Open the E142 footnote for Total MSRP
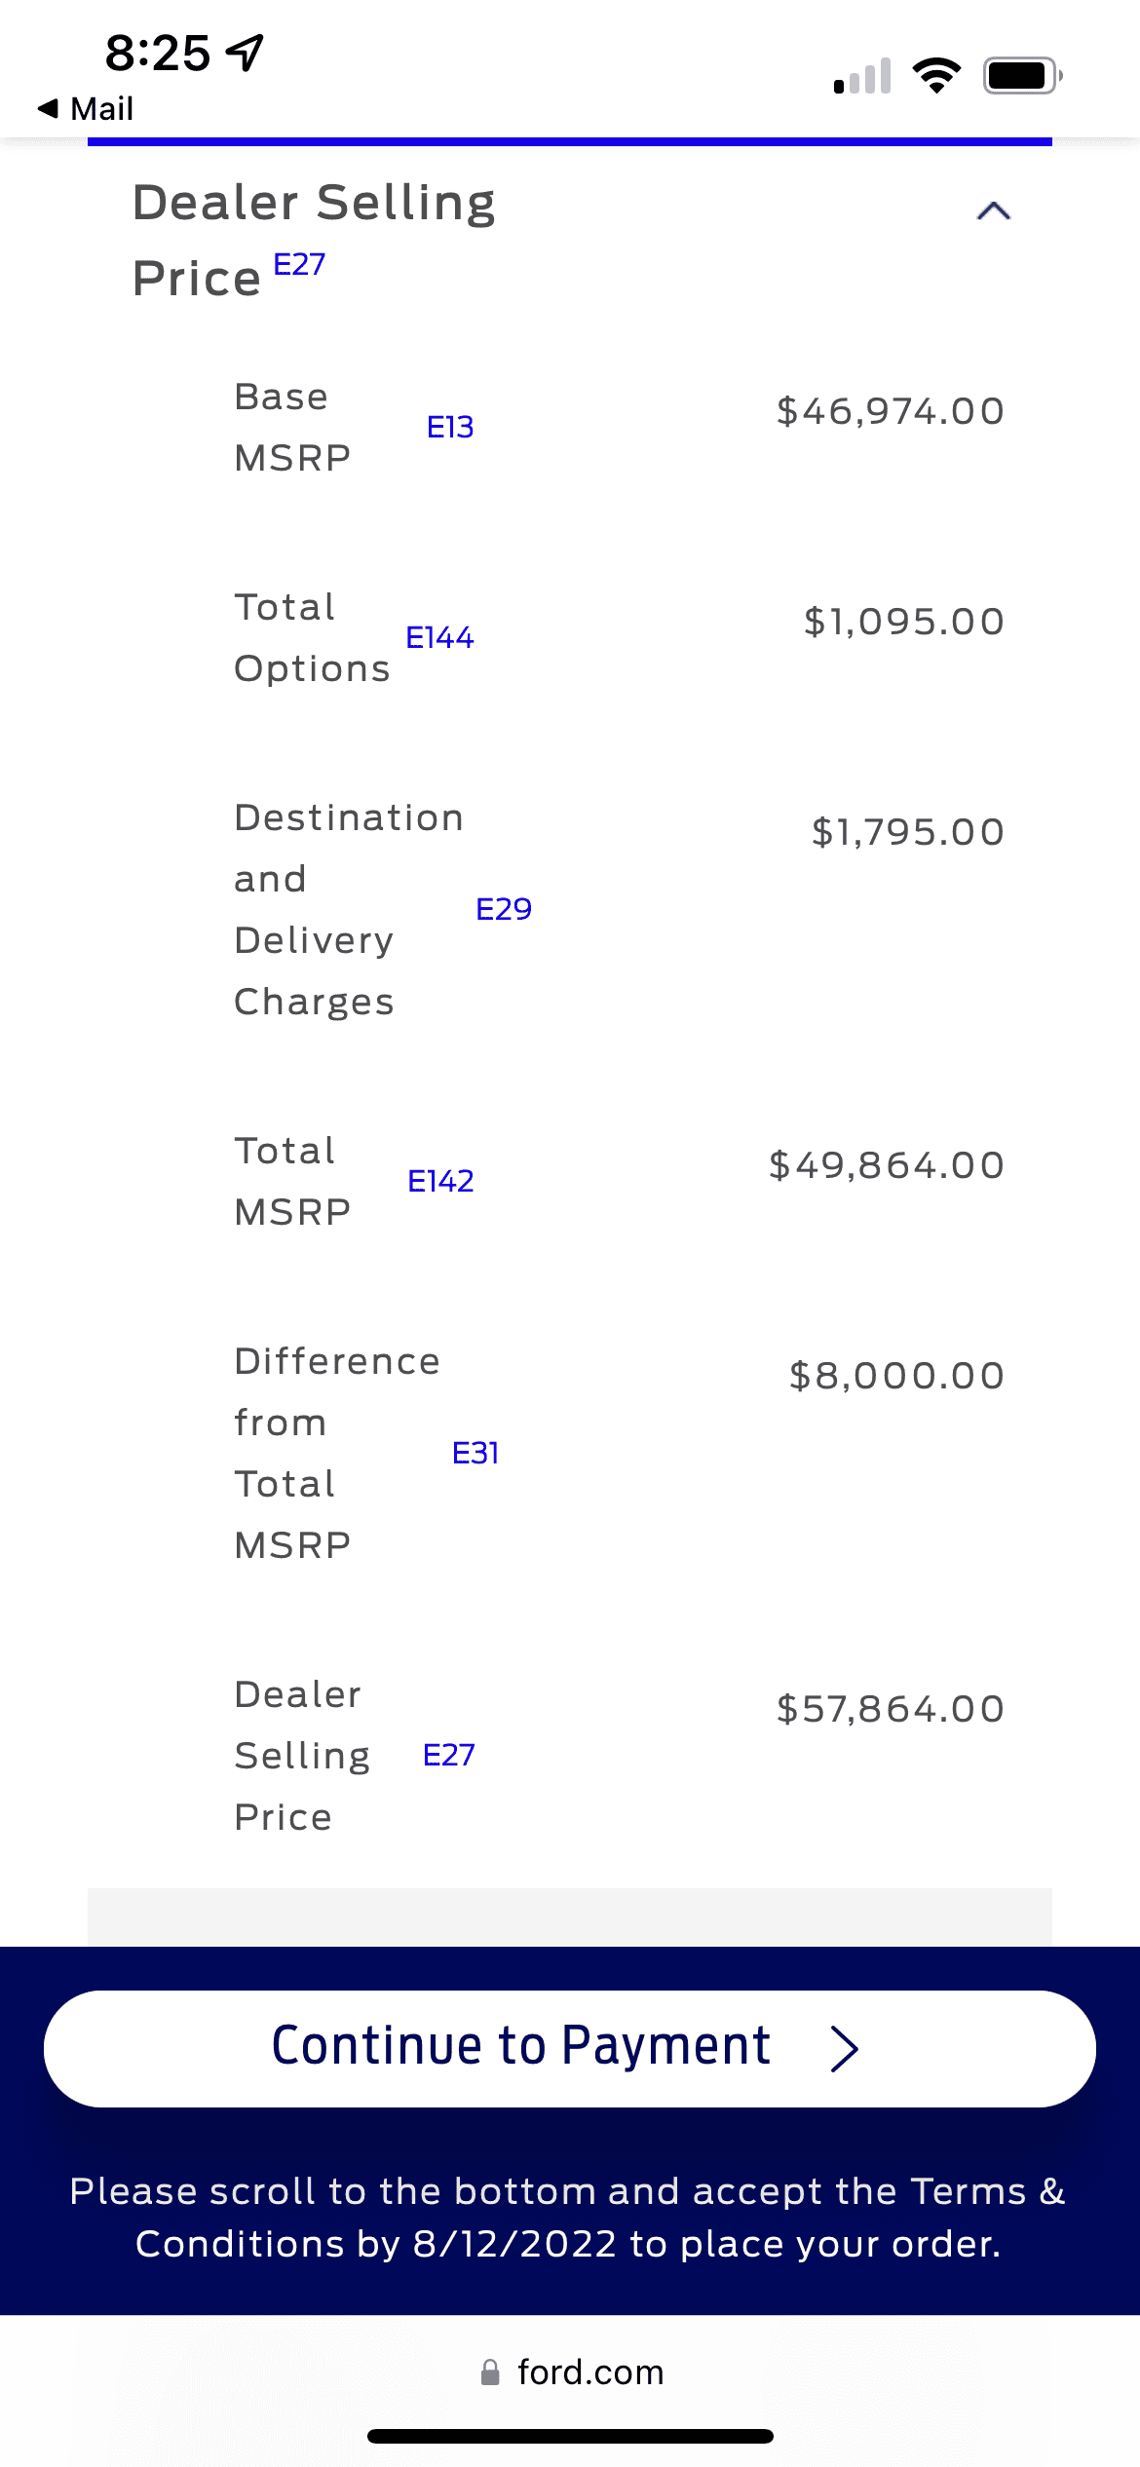 click(x=440, y=1181)
